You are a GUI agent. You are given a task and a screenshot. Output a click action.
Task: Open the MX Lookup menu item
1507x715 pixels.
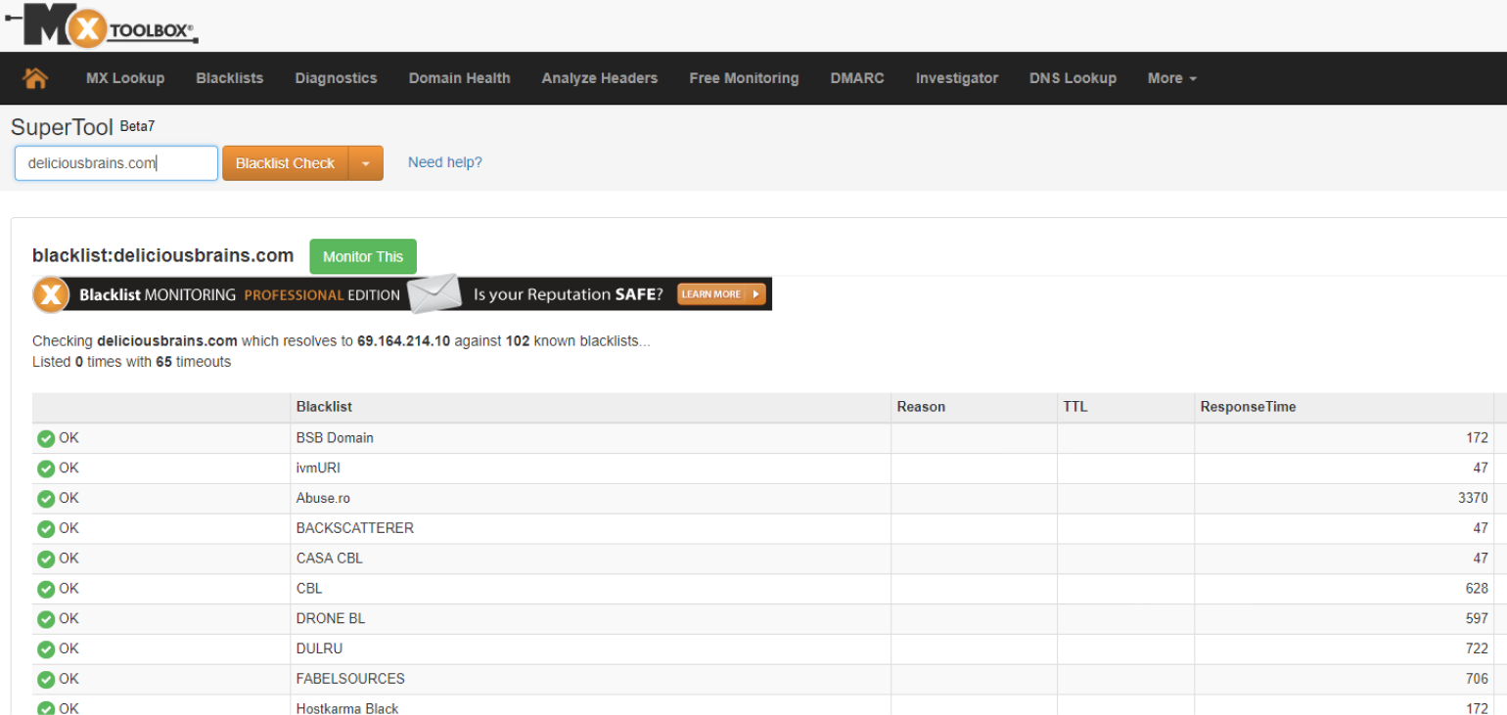tap(125, 78)
